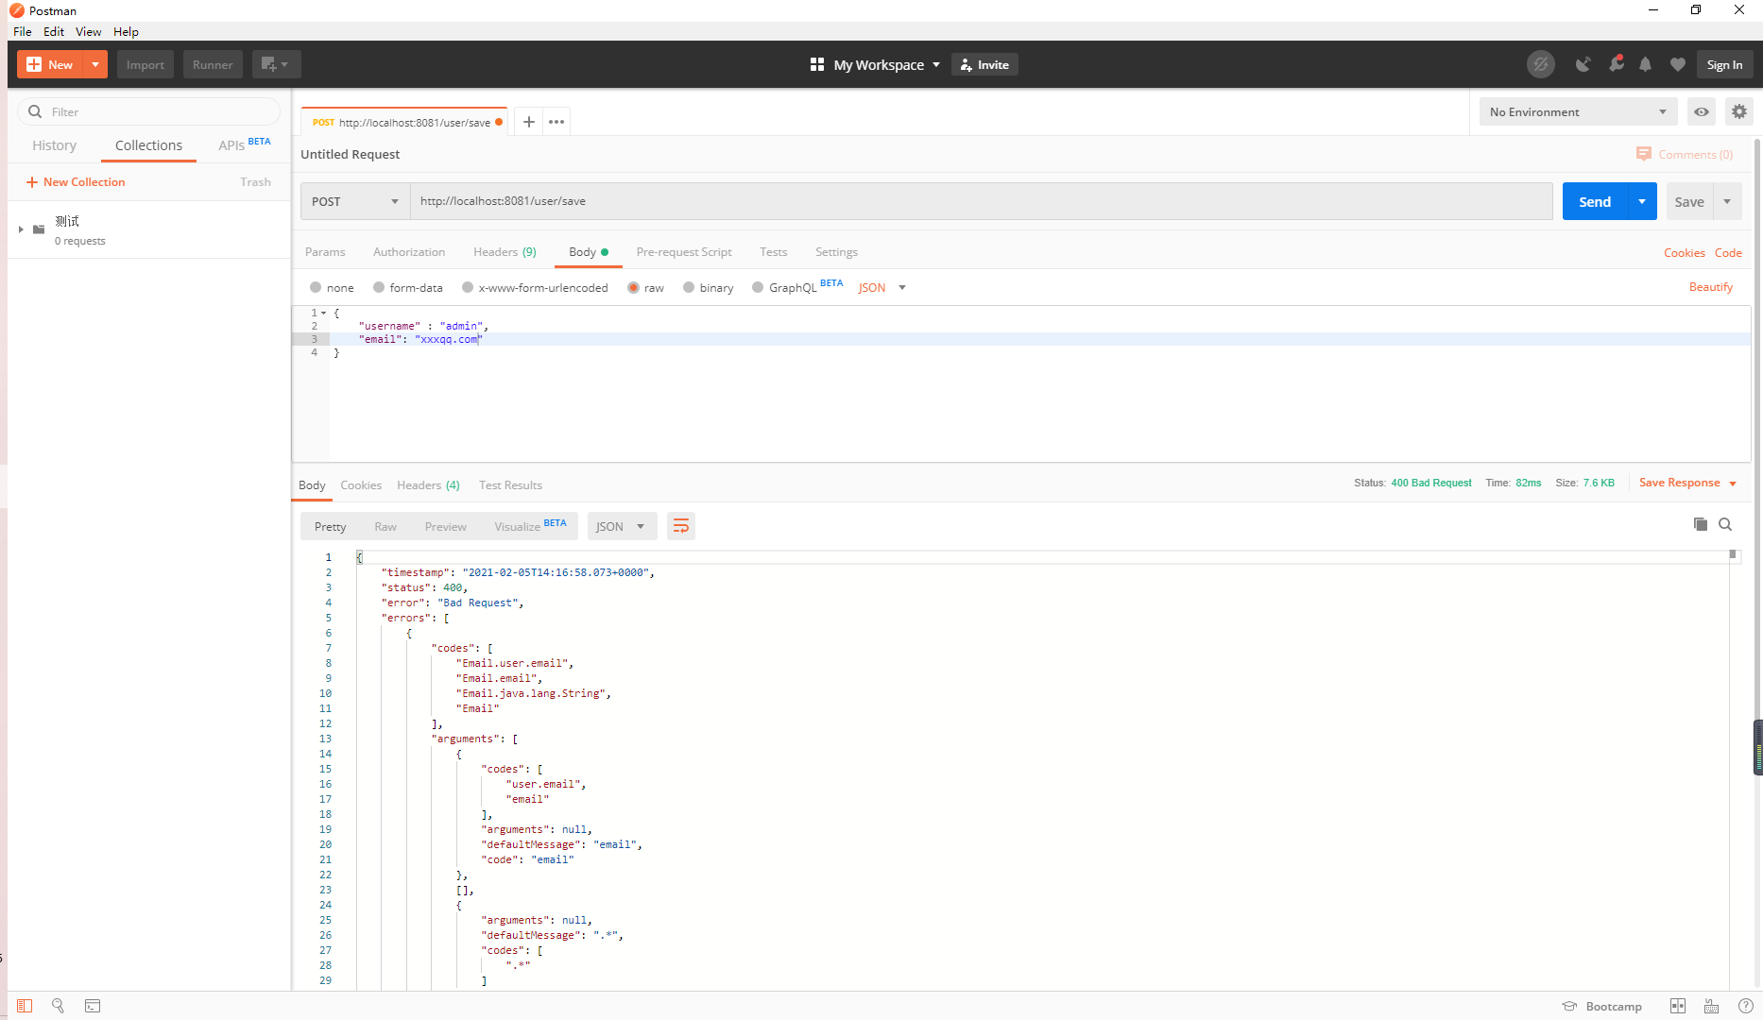Select the form-data body type radio

click(379, 287)
